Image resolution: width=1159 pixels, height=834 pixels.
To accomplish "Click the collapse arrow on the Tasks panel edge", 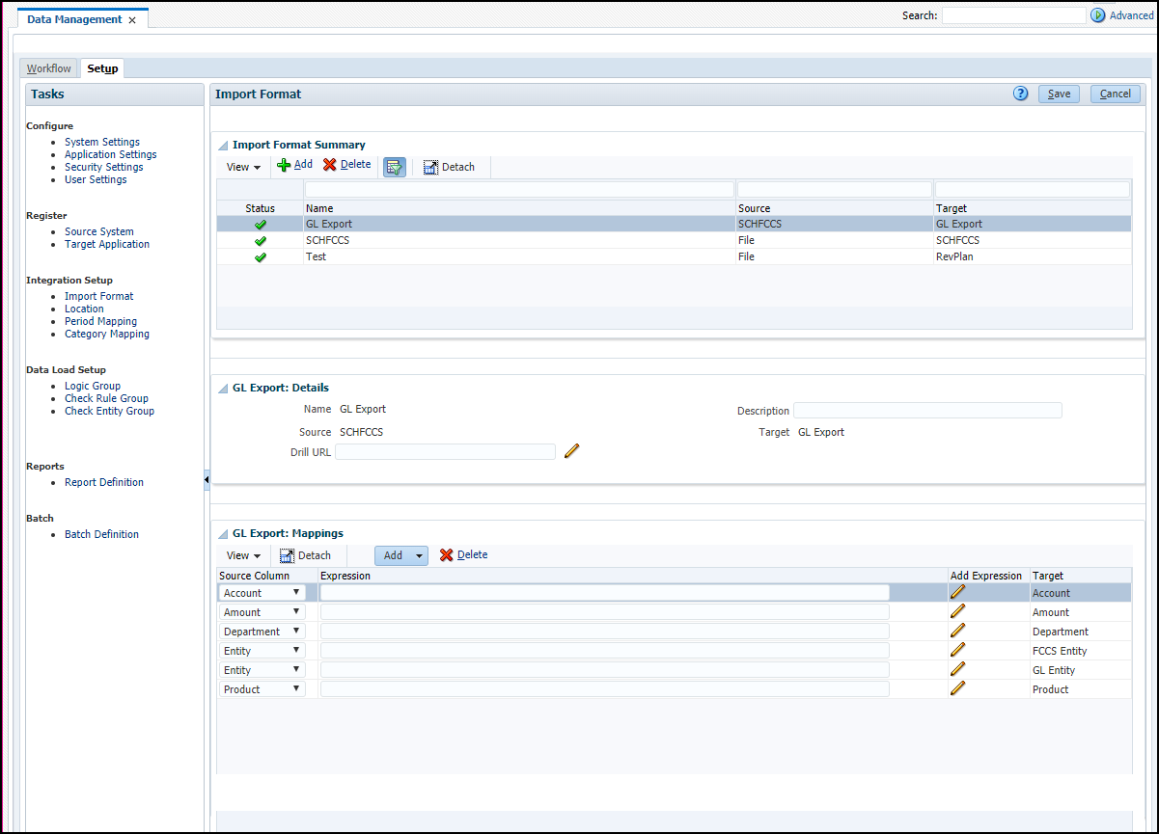I will (206, 478).
